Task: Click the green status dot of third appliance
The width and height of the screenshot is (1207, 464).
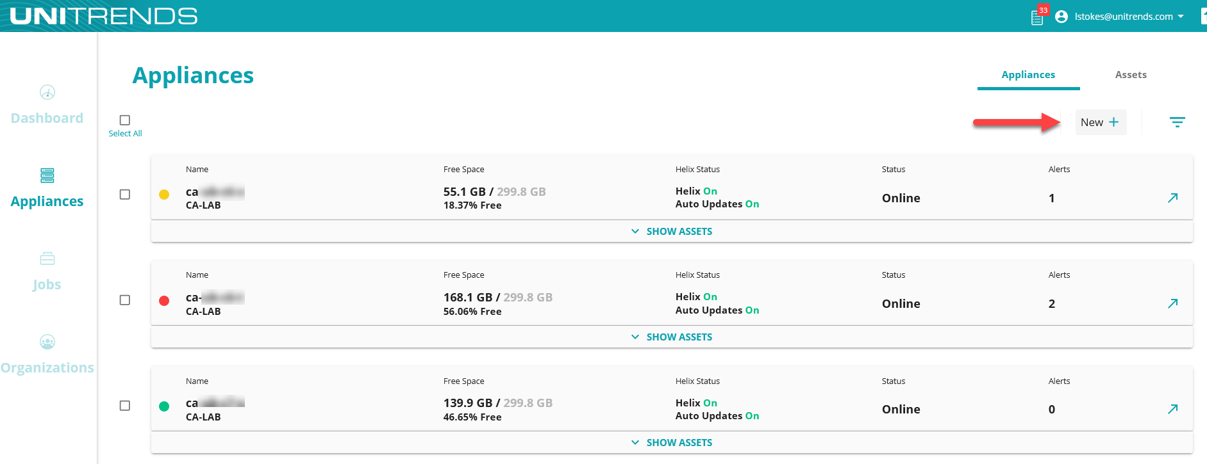Action: tap(164, 406)
